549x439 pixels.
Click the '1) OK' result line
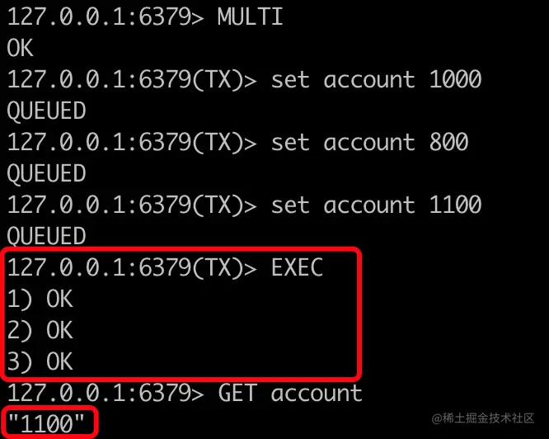40,300
